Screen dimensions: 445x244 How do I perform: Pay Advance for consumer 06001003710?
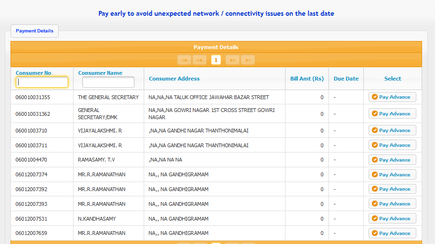pyautogui.click(x=392, y=131)
